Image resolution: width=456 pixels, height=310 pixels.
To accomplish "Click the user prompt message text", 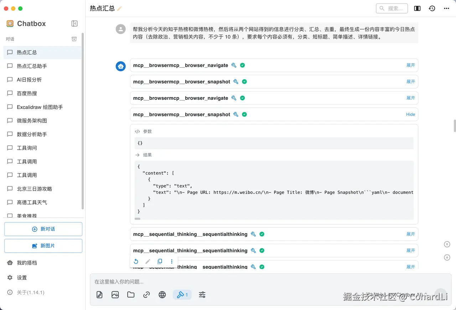I will pyautogui.click(x=274, y=33).
